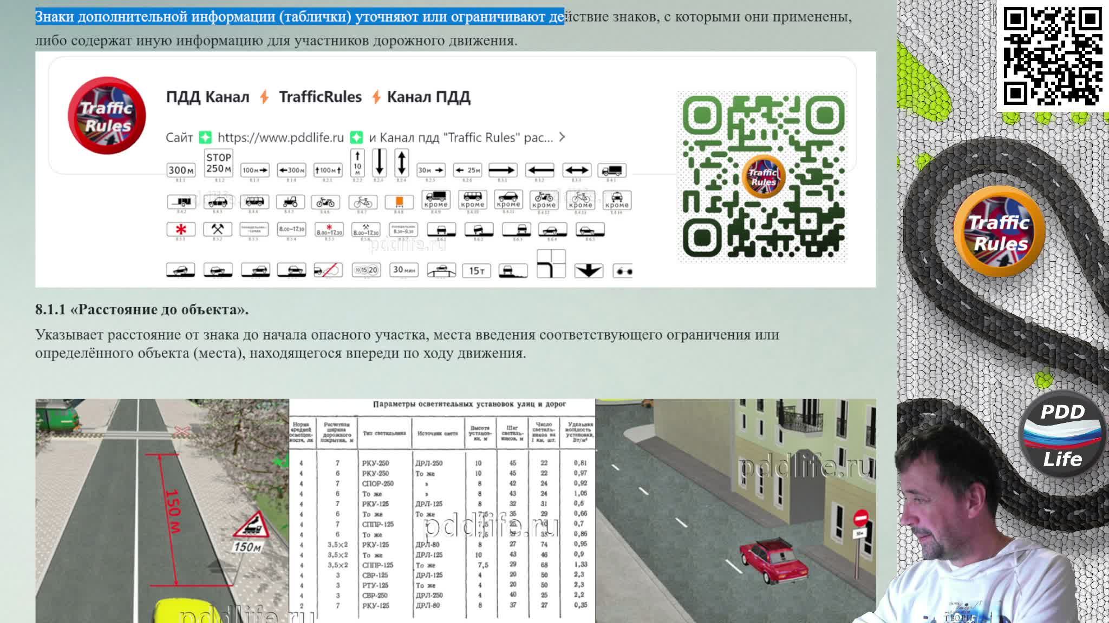The image size is (1109, 623).
Task: Click the plain 8.00-17.30 time plate
Action: [291, 229]
